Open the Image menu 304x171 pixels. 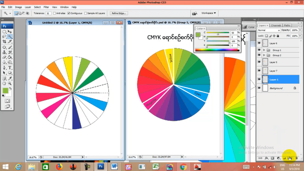coord(18,7)
